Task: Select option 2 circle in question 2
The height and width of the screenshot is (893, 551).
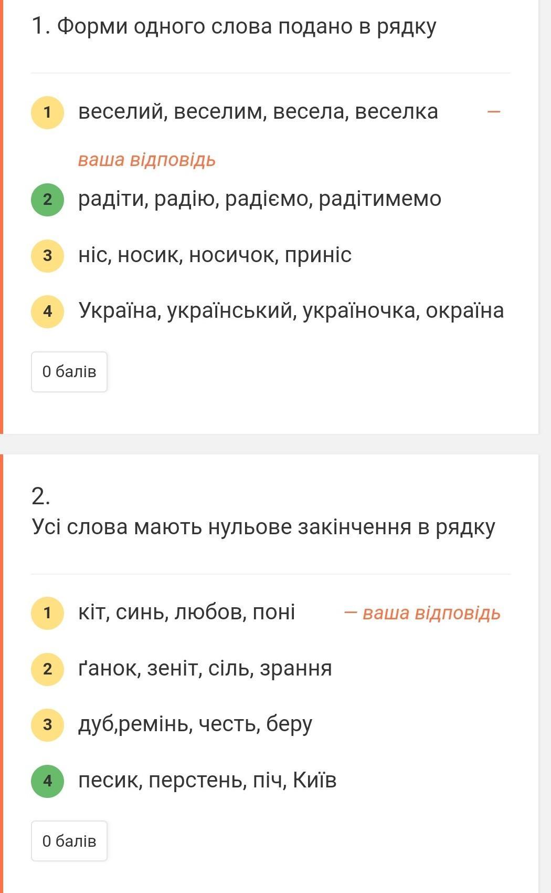Action: (47, 669)
